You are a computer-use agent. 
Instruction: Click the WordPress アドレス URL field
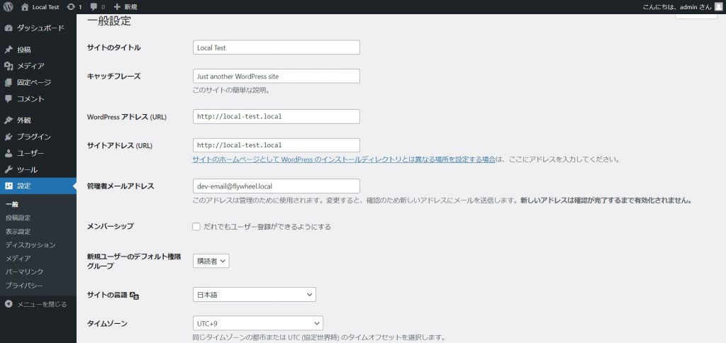277,117
